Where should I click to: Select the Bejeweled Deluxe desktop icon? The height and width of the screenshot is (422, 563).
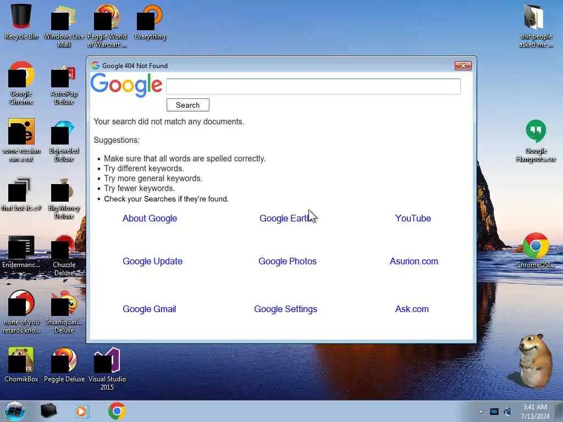64,141
